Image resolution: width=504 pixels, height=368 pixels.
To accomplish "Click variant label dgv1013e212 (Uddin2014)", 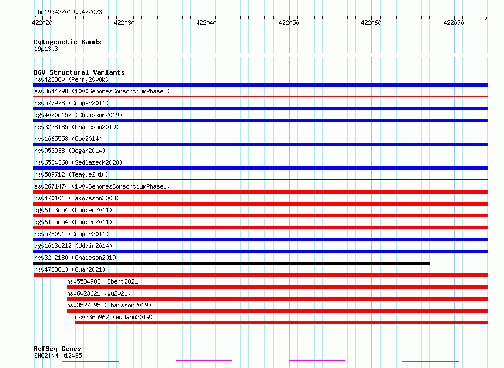I will coord(73,246).
